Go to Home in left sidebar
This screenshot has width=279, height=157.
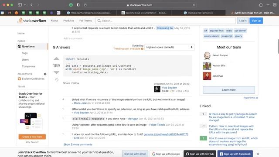coord(21,33)
